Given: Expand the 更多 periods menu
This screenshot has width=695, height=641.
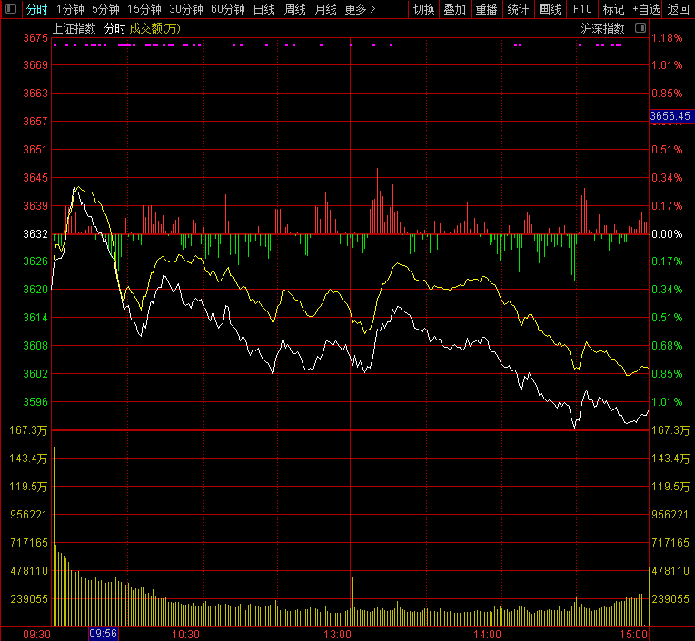Looking at the screenshot, I should pyautogui.click(x=360, y=10).
